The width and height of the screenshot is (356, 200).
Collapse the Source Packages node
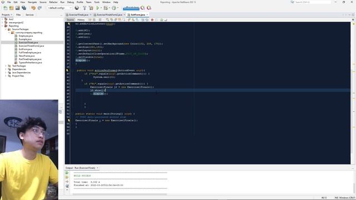click(6, 29)
